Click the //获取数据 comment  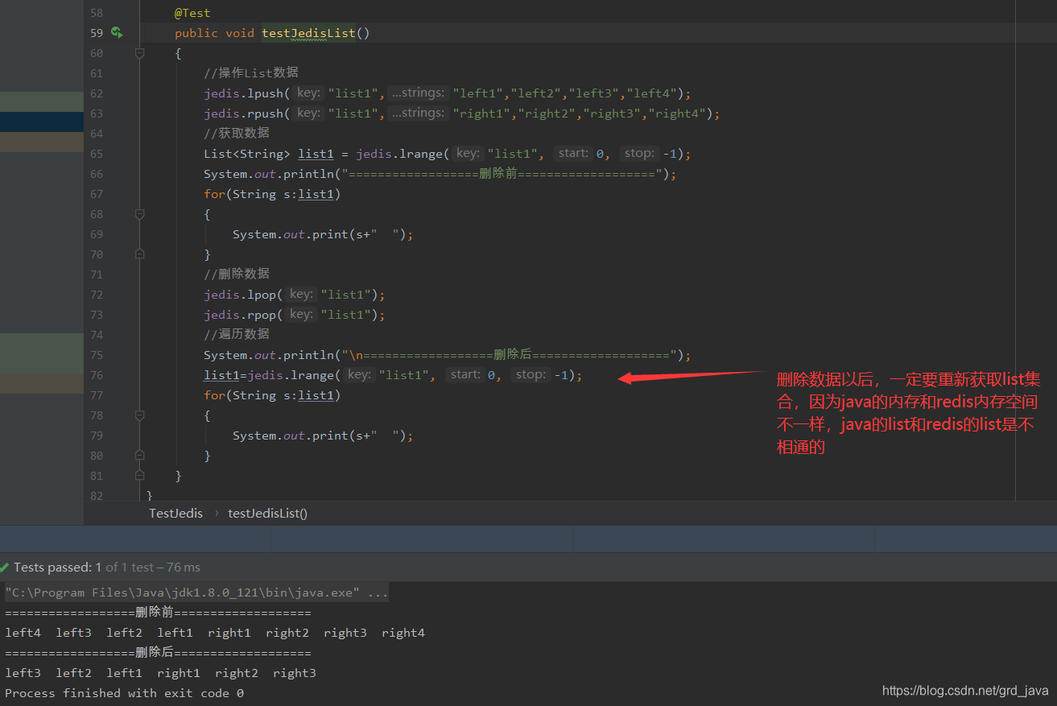pos(237,134)
